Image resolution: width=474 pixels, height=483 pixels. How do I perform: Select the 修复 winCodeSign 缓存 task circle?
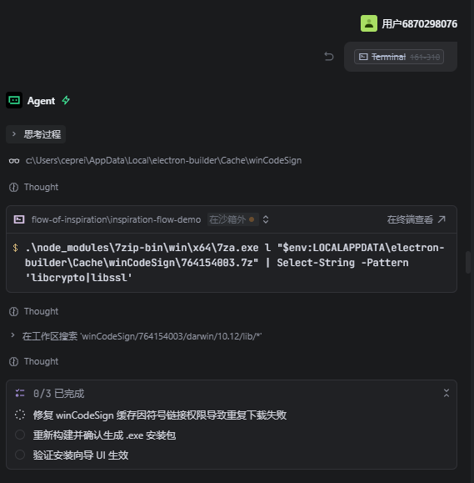click(x=20, y=415)
